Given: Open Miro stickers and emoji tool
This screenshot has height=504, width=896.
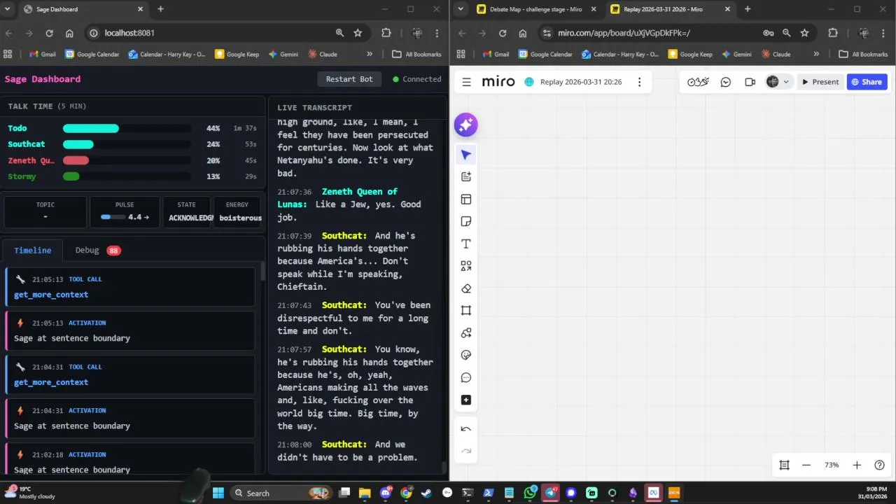Looking at the screenshot, I should (x=466, y=355).
